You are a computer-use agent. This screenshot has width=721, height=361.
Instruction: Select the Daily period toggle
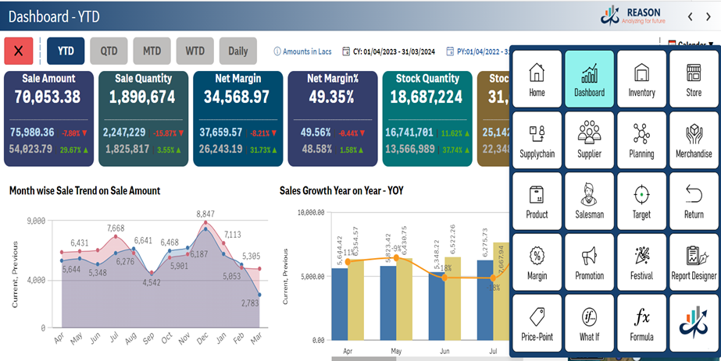237,51
